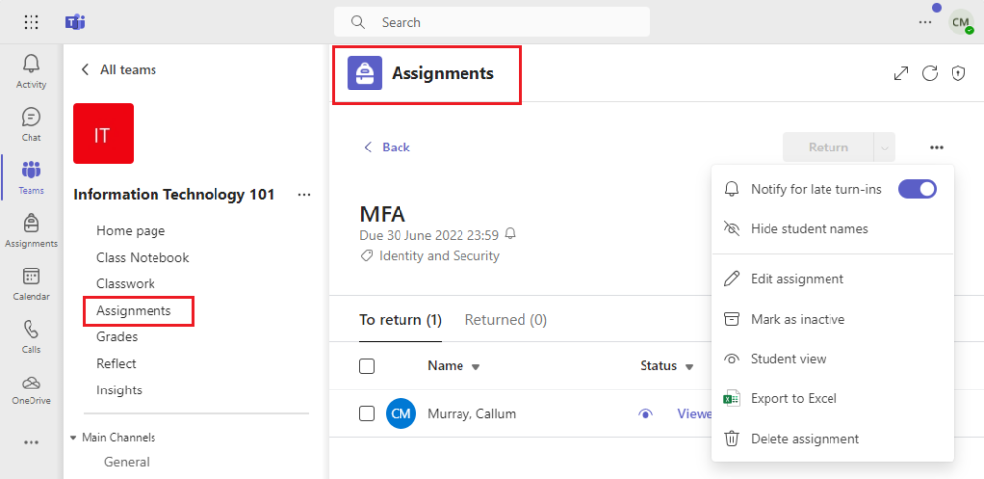Click the IT team avatar tile
This screenshot has height=479, width=984.
(103, 134)
